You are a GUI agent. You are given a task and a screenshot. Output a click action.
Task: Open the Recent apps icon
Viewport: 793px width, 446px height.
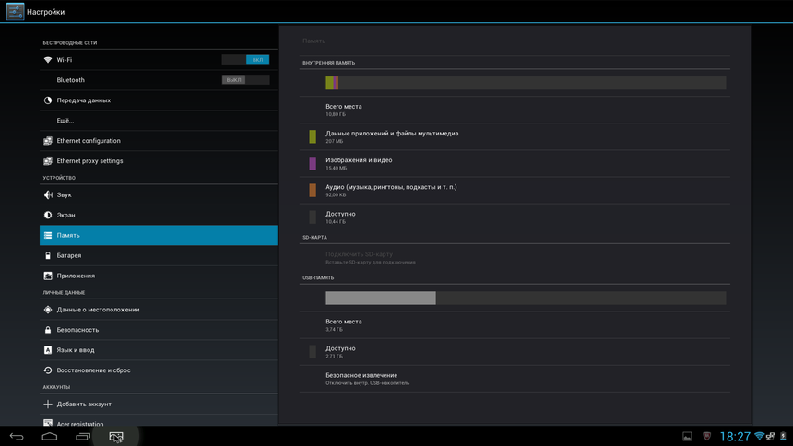(83, 436)
